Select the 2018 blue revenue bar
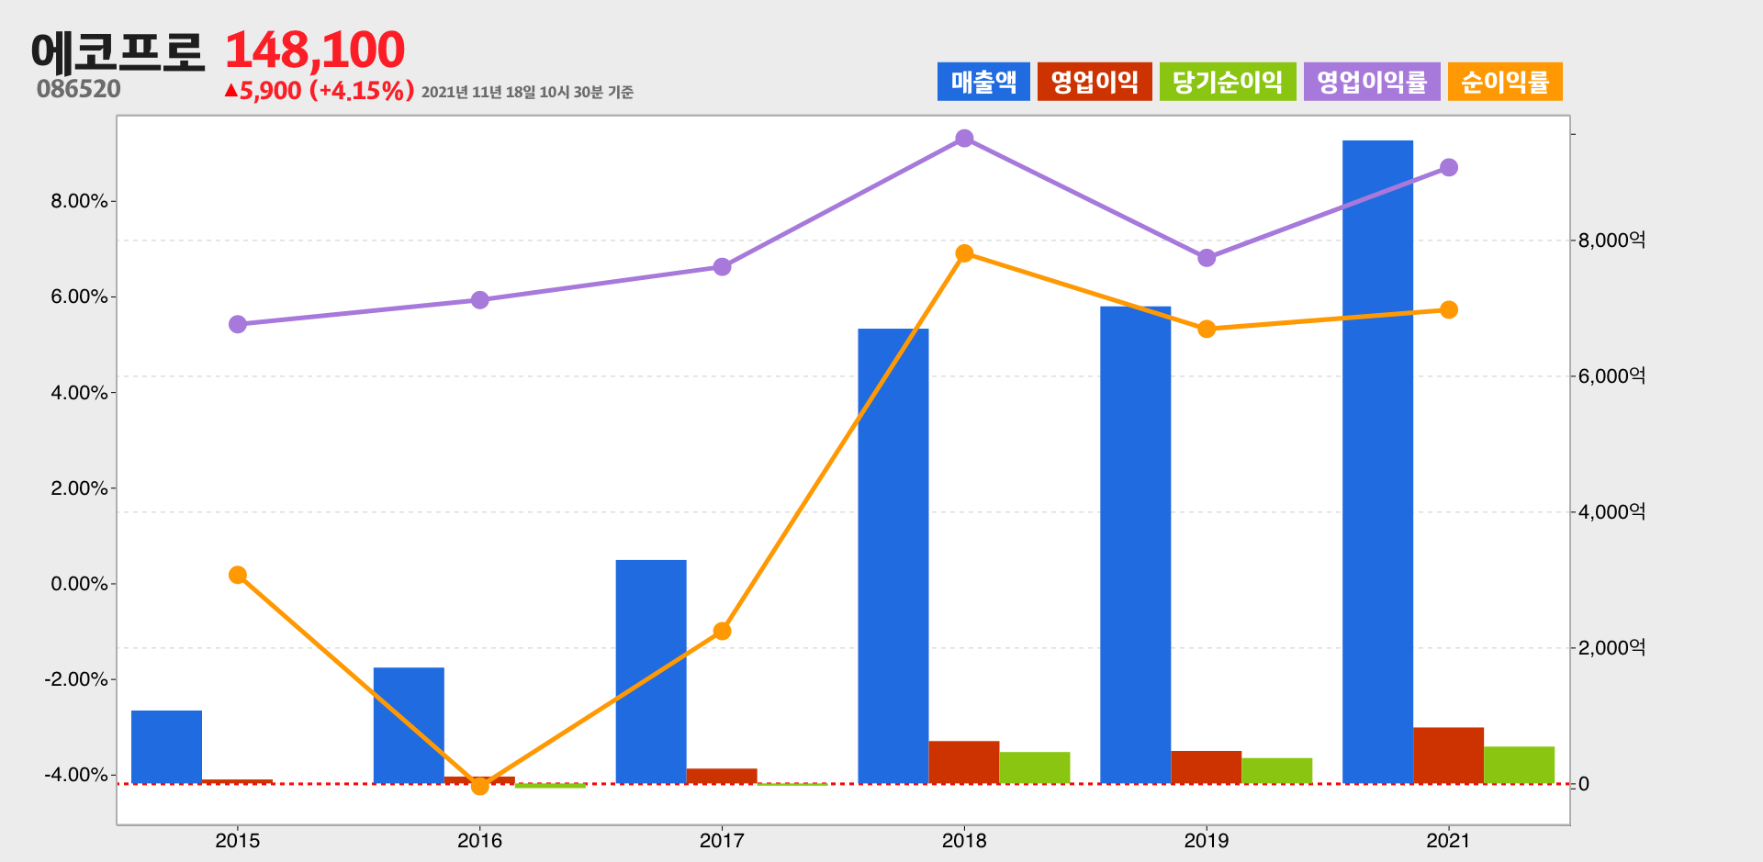The width and height of the screenshot is (1763, 862). tap(893, 556)
